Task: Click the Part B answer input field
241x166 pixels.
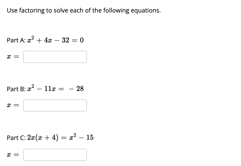Action: tap(55, 105)
